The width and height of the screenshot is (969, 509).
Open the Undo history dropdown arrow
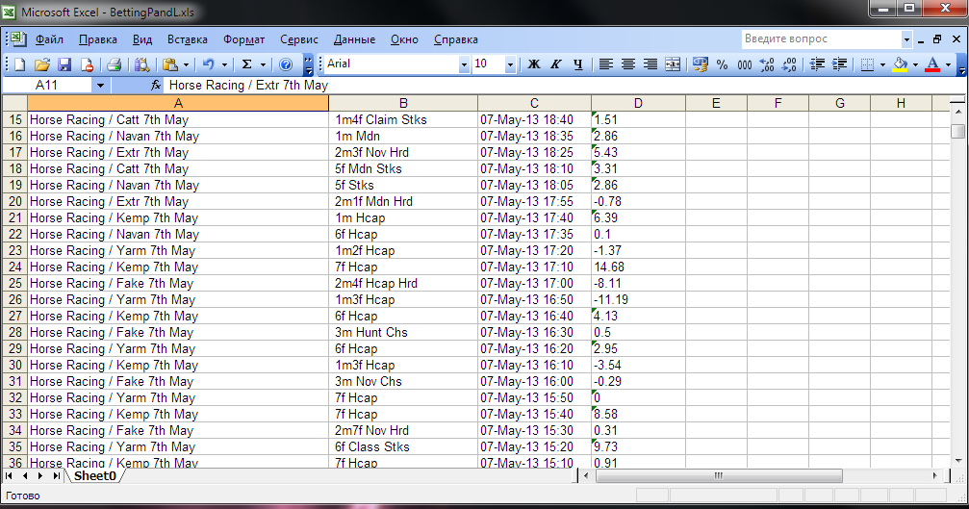tap(224, 64)
